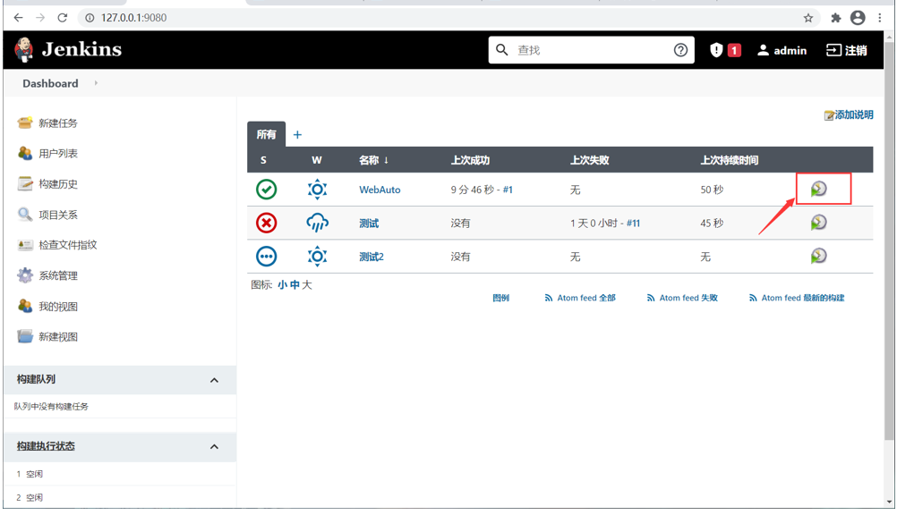Click the not-built status icon for 测试2

267,257
